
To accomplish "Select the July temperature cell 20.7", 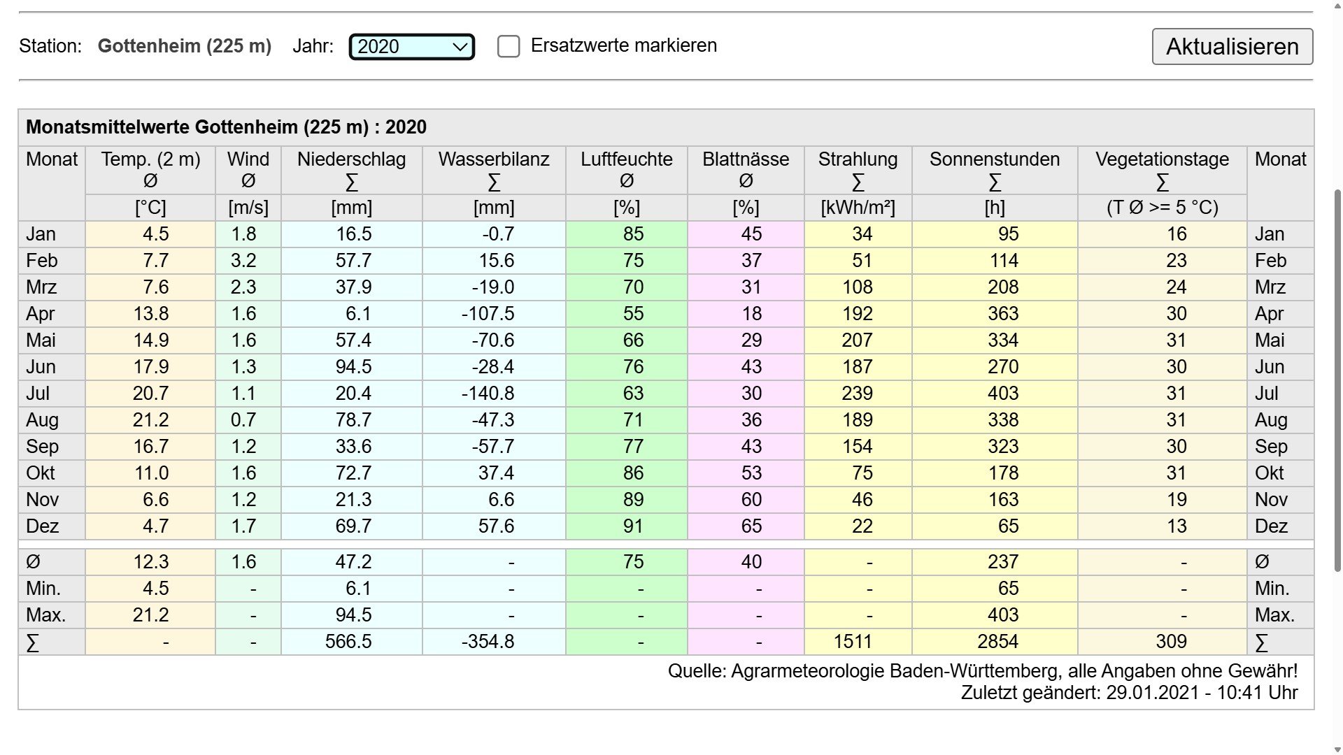I will coord(150,394).
